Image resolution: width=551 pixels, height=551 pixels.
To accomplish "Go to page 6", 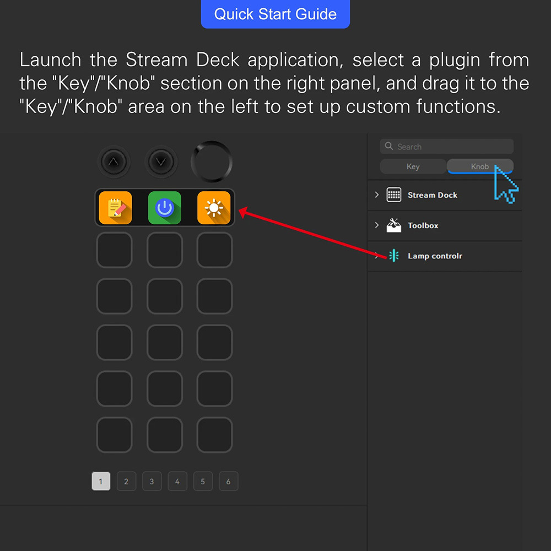I will click(229, 481).
